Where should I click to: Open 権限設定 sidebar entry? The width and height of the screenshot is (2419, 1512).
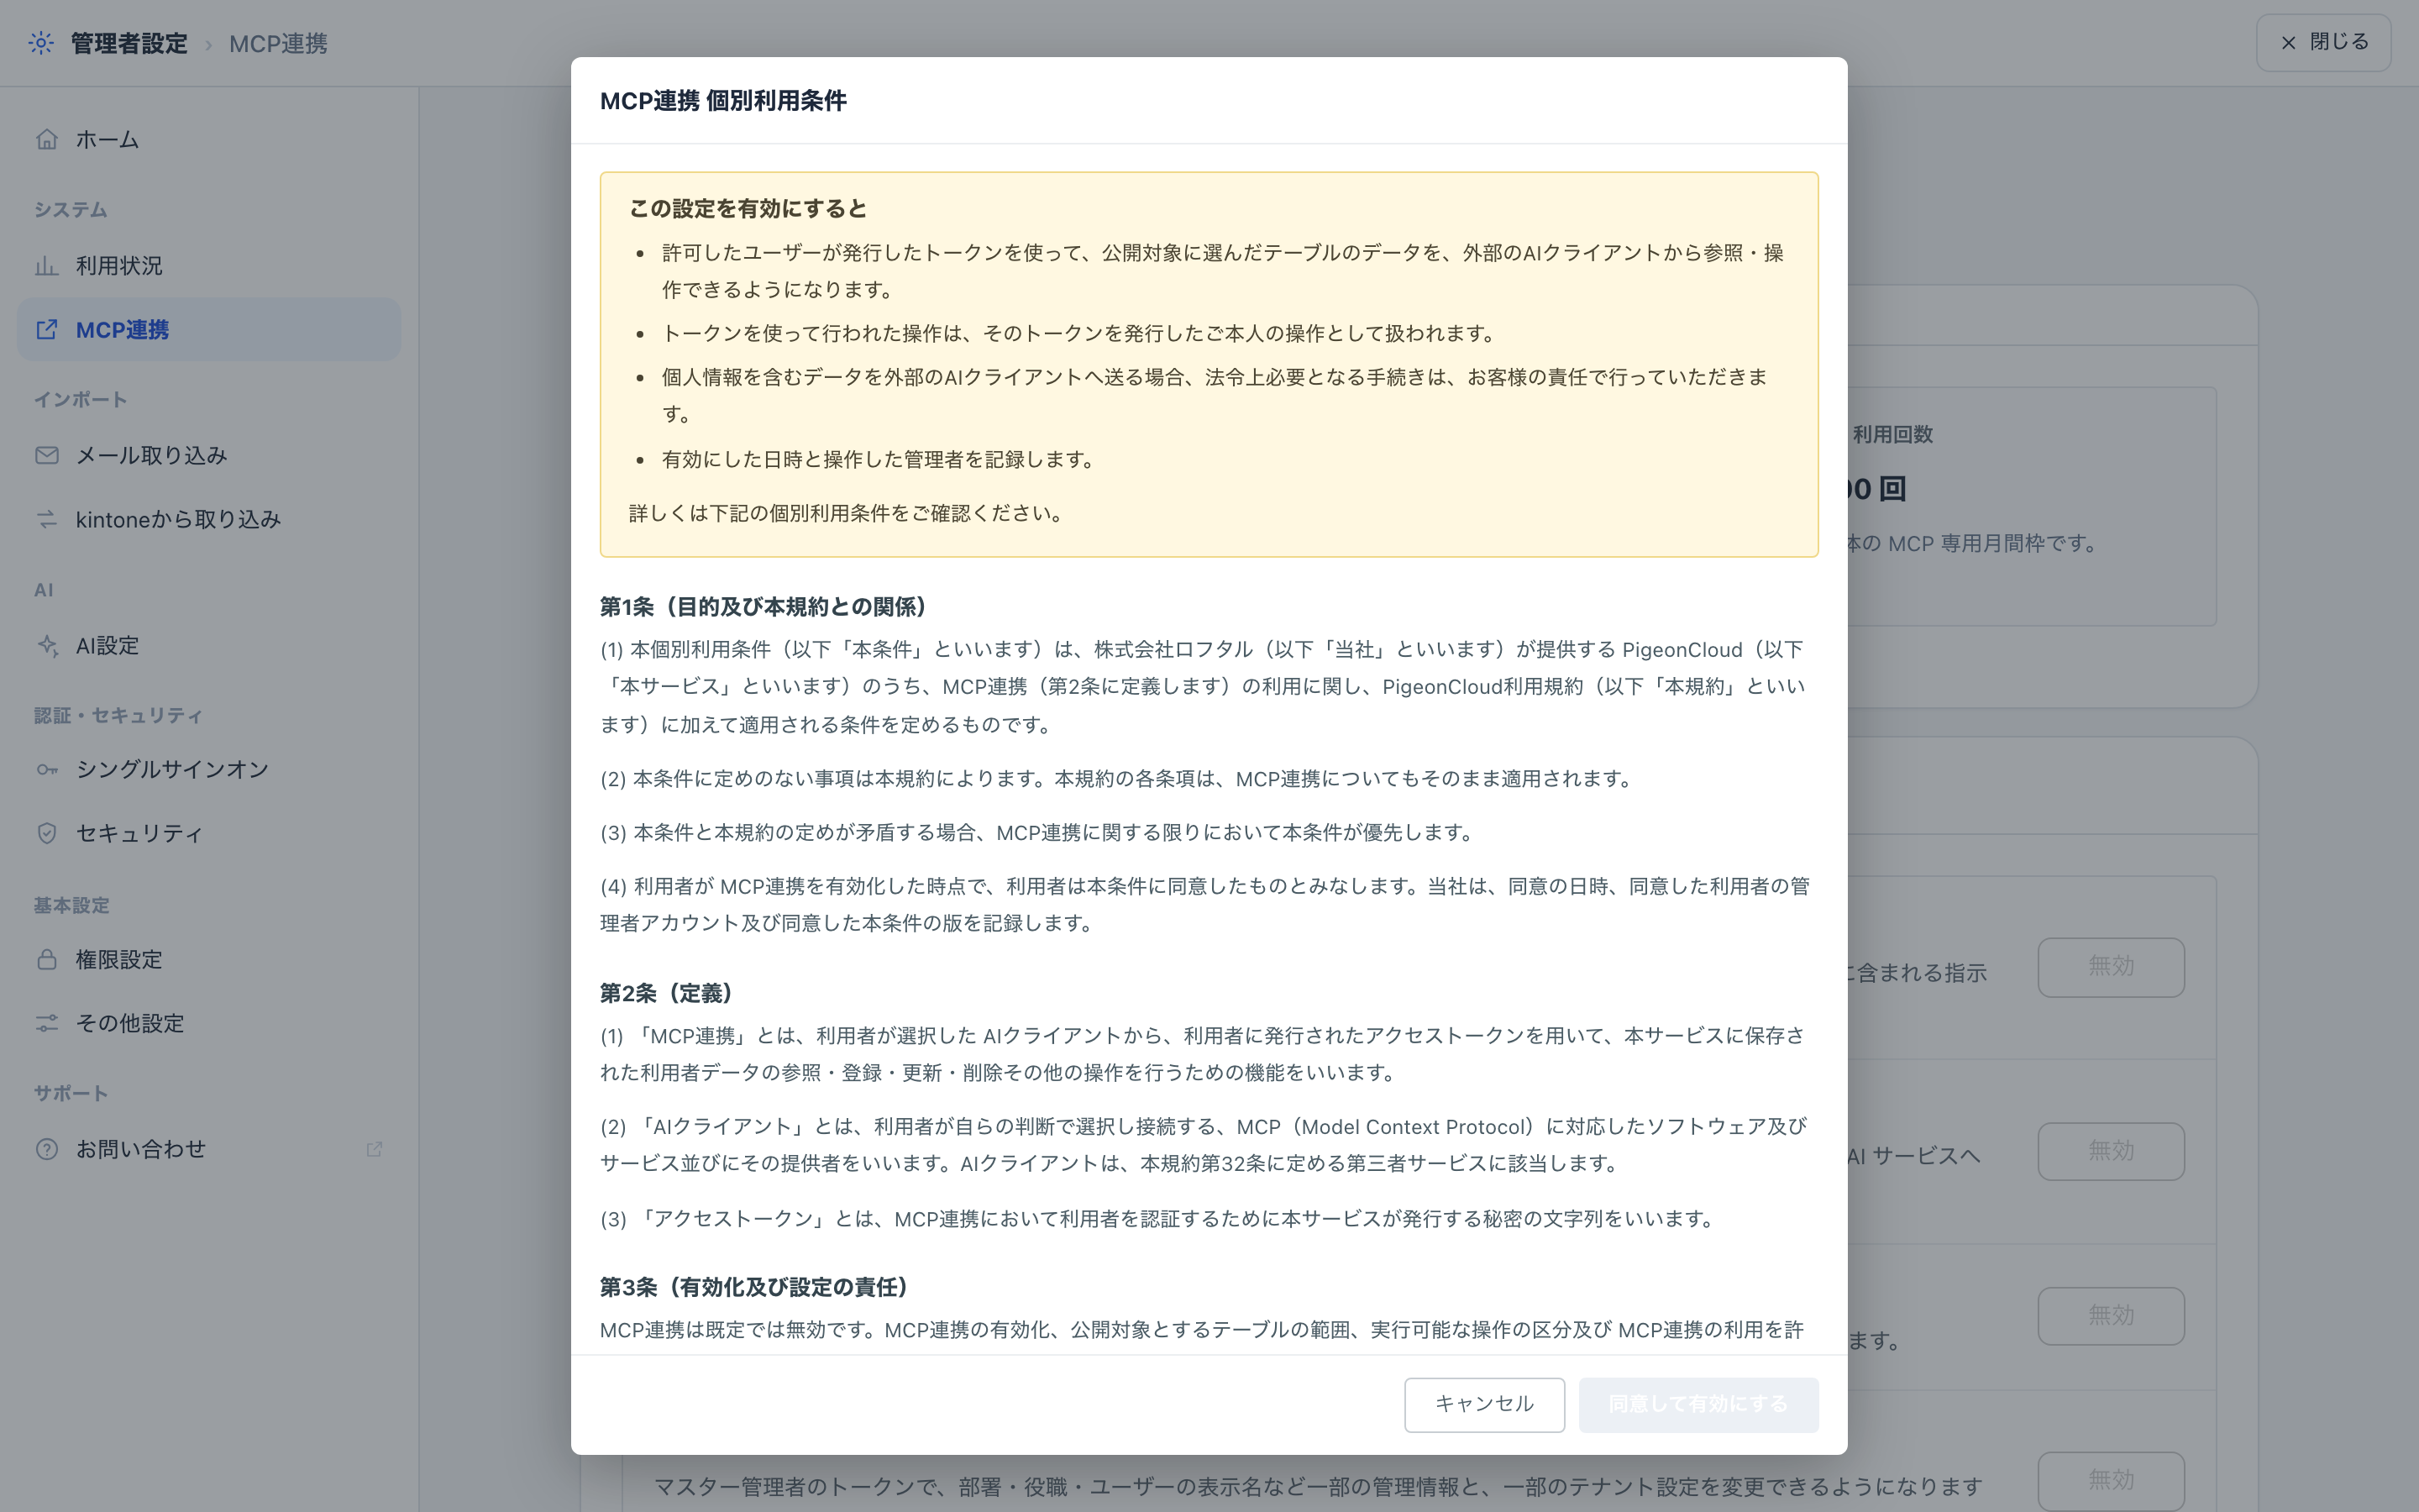tap(209, 959)
